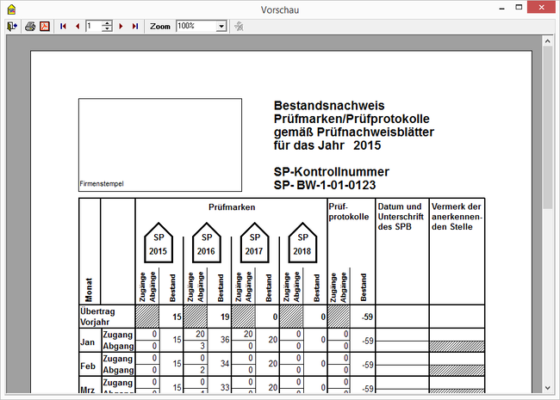Print the report using the printer icon
560x400 pixels.
point(30,27)
